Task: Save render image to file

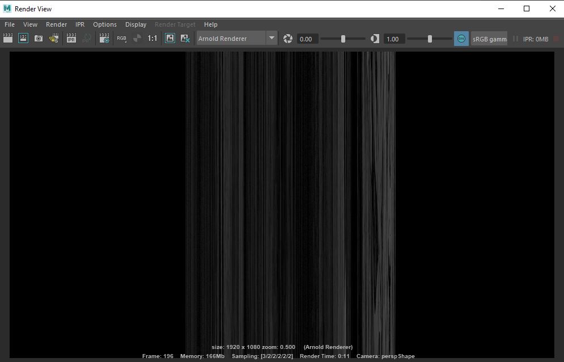Action: [x=54, y=38]
